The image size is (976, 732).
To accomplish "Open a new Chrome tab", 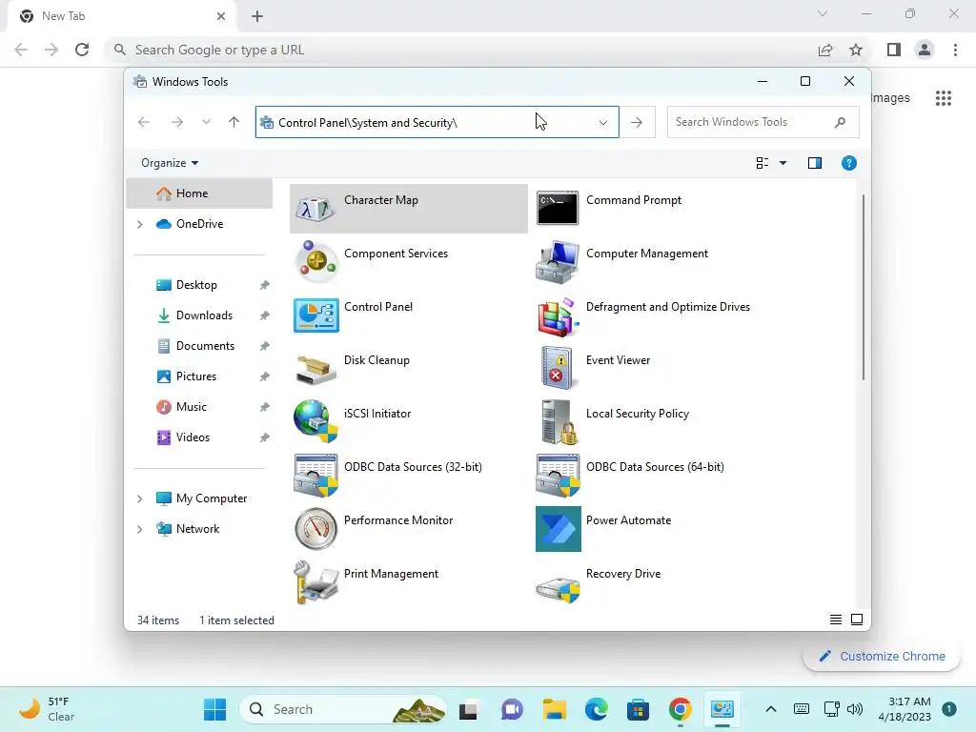I will 257,16.
